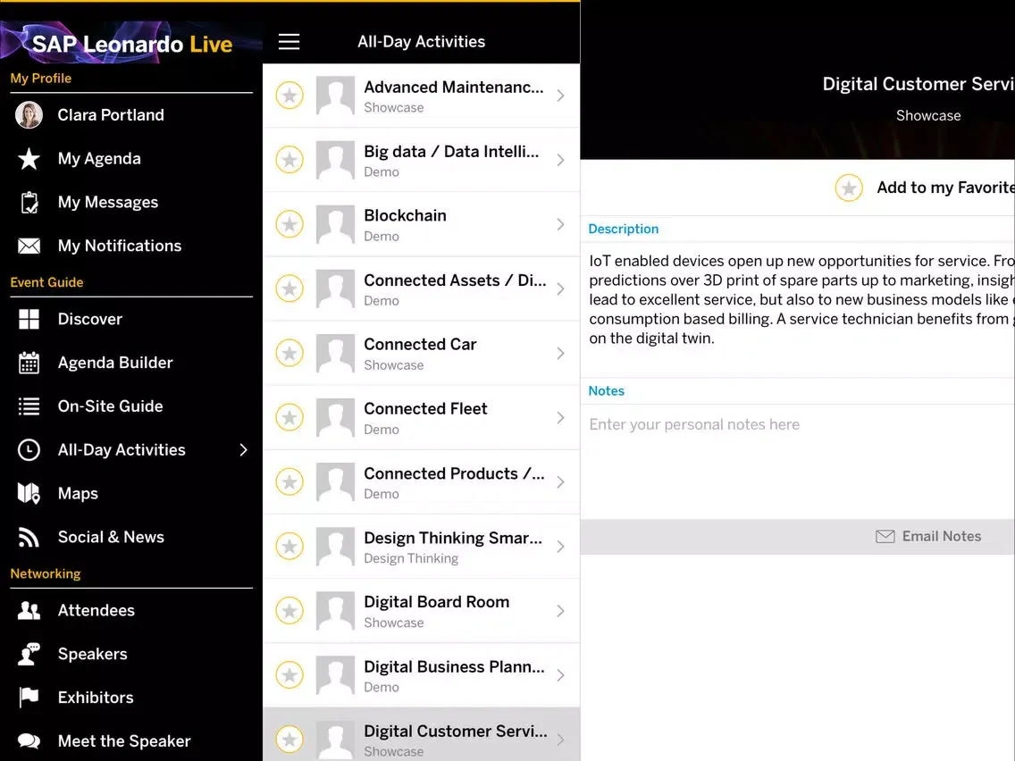Click the All-Day Activities clock icon
The height and width of the screenshot is (761, 1015).
pyautogui.click(x=29, y=450)
